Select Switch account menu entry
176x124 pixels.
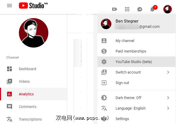pos(136,72)
